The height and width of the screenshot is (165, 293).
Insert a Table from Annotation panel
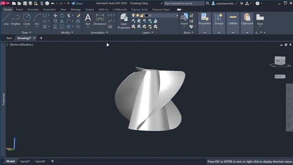tap(110, 27)
